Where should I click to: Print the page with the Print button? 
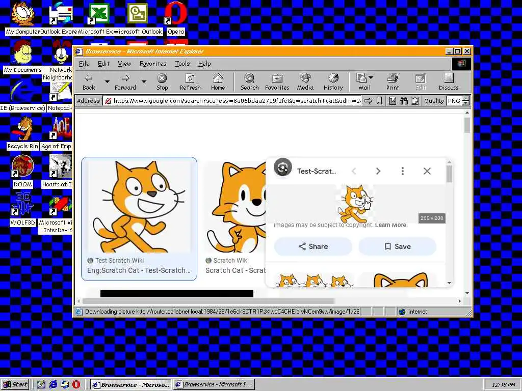pos(393,82)
